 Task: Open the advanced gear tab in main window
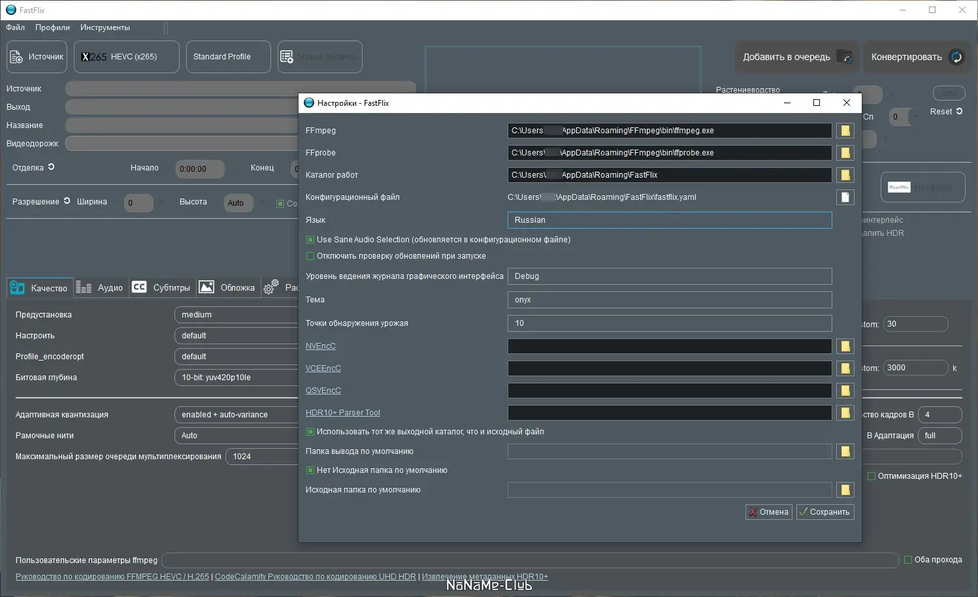[270, 287]
